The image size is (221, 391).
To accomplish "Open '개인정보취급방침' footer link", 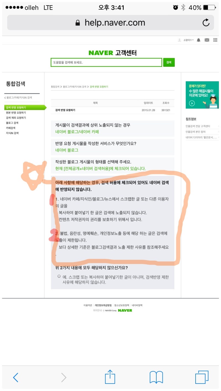I will point(103,305).
